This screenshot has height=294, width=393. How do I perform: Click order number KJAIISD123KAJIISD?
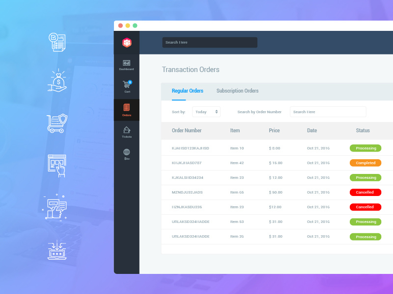pos(190,148)
